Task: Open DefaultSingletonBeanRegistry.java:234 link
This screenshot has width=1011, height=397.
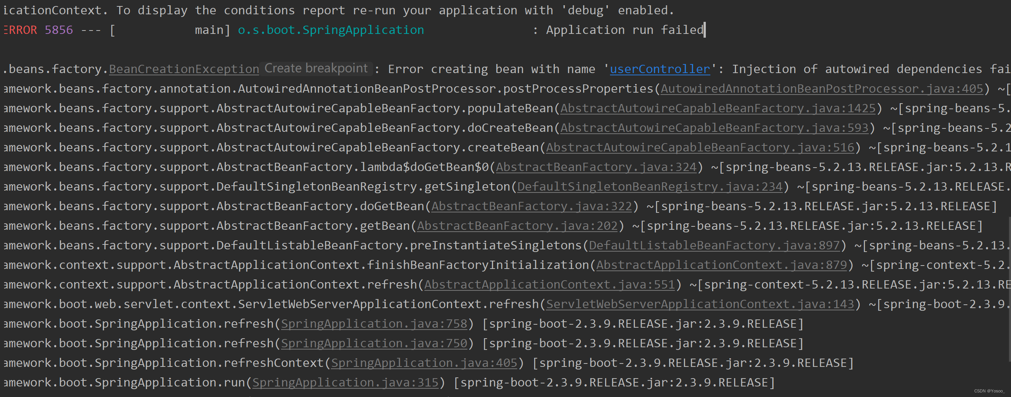Action: coord(649,186)
